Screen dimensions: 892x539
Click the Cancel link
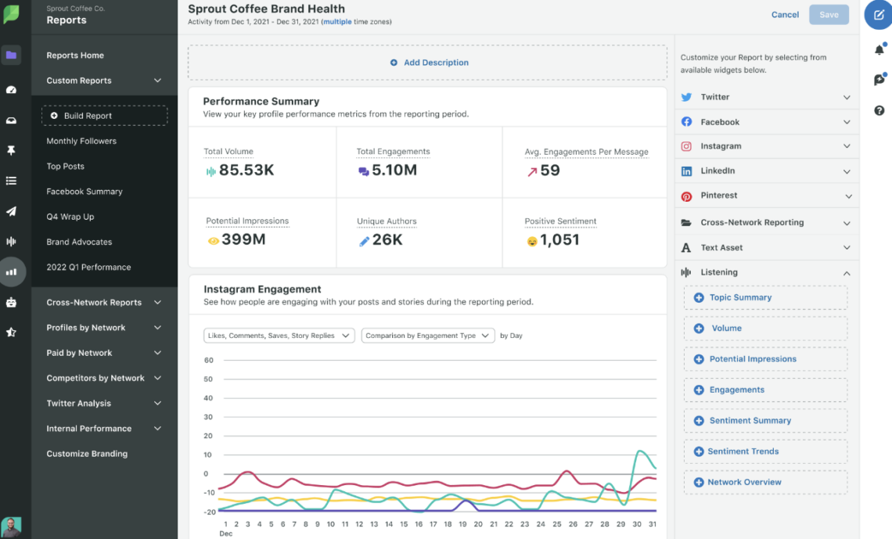785,15
